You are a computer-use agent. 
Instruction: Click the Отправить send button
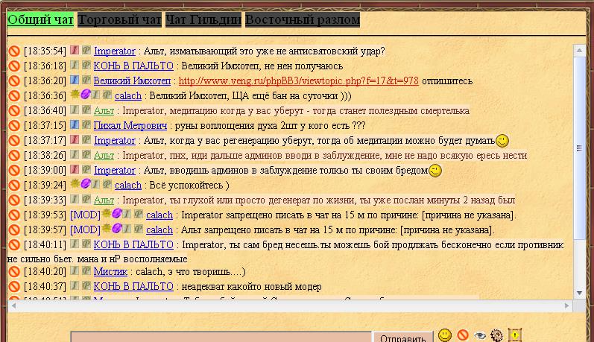[402, 338]
